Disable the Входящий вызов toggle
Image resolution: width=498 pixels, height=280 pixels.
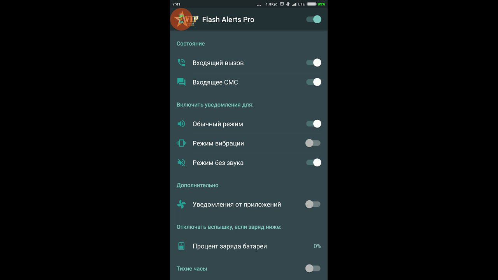click(x=314, y=63)
